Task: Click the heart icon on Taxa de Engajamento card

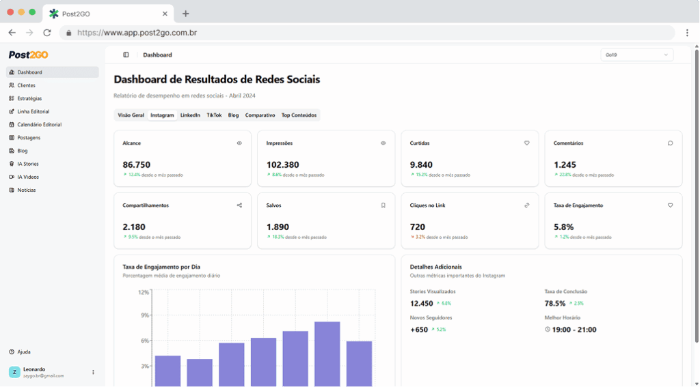Action: (x=670, y=205)
